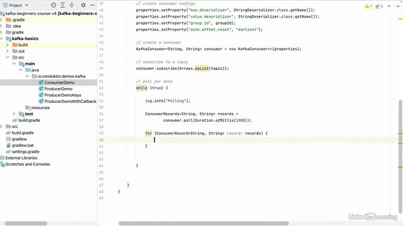This screenshot has height=226, width=403.
Task: Expand the test folder chevron
Action: [x=14, y=114]
